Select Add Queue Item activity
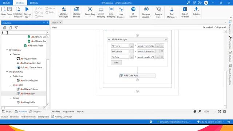233x131 pixels. click(28, 59)
